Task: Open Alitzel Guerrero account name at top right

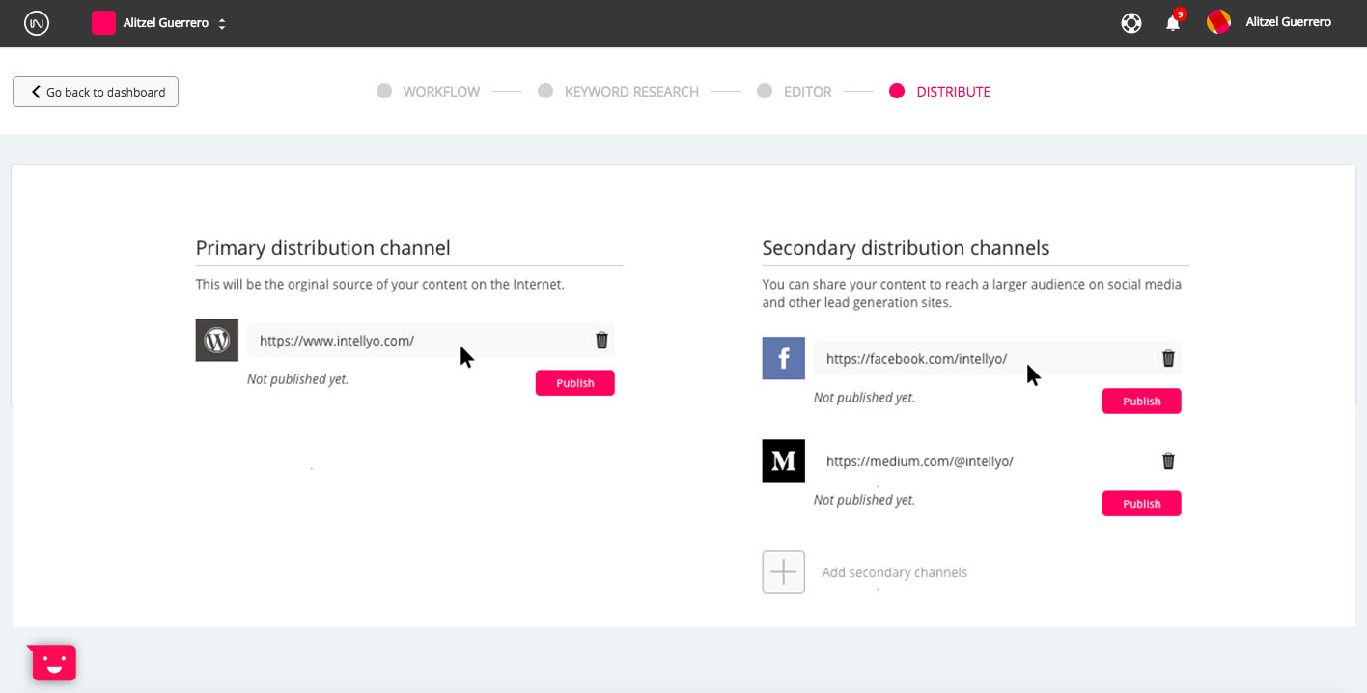Action: 1288,22
